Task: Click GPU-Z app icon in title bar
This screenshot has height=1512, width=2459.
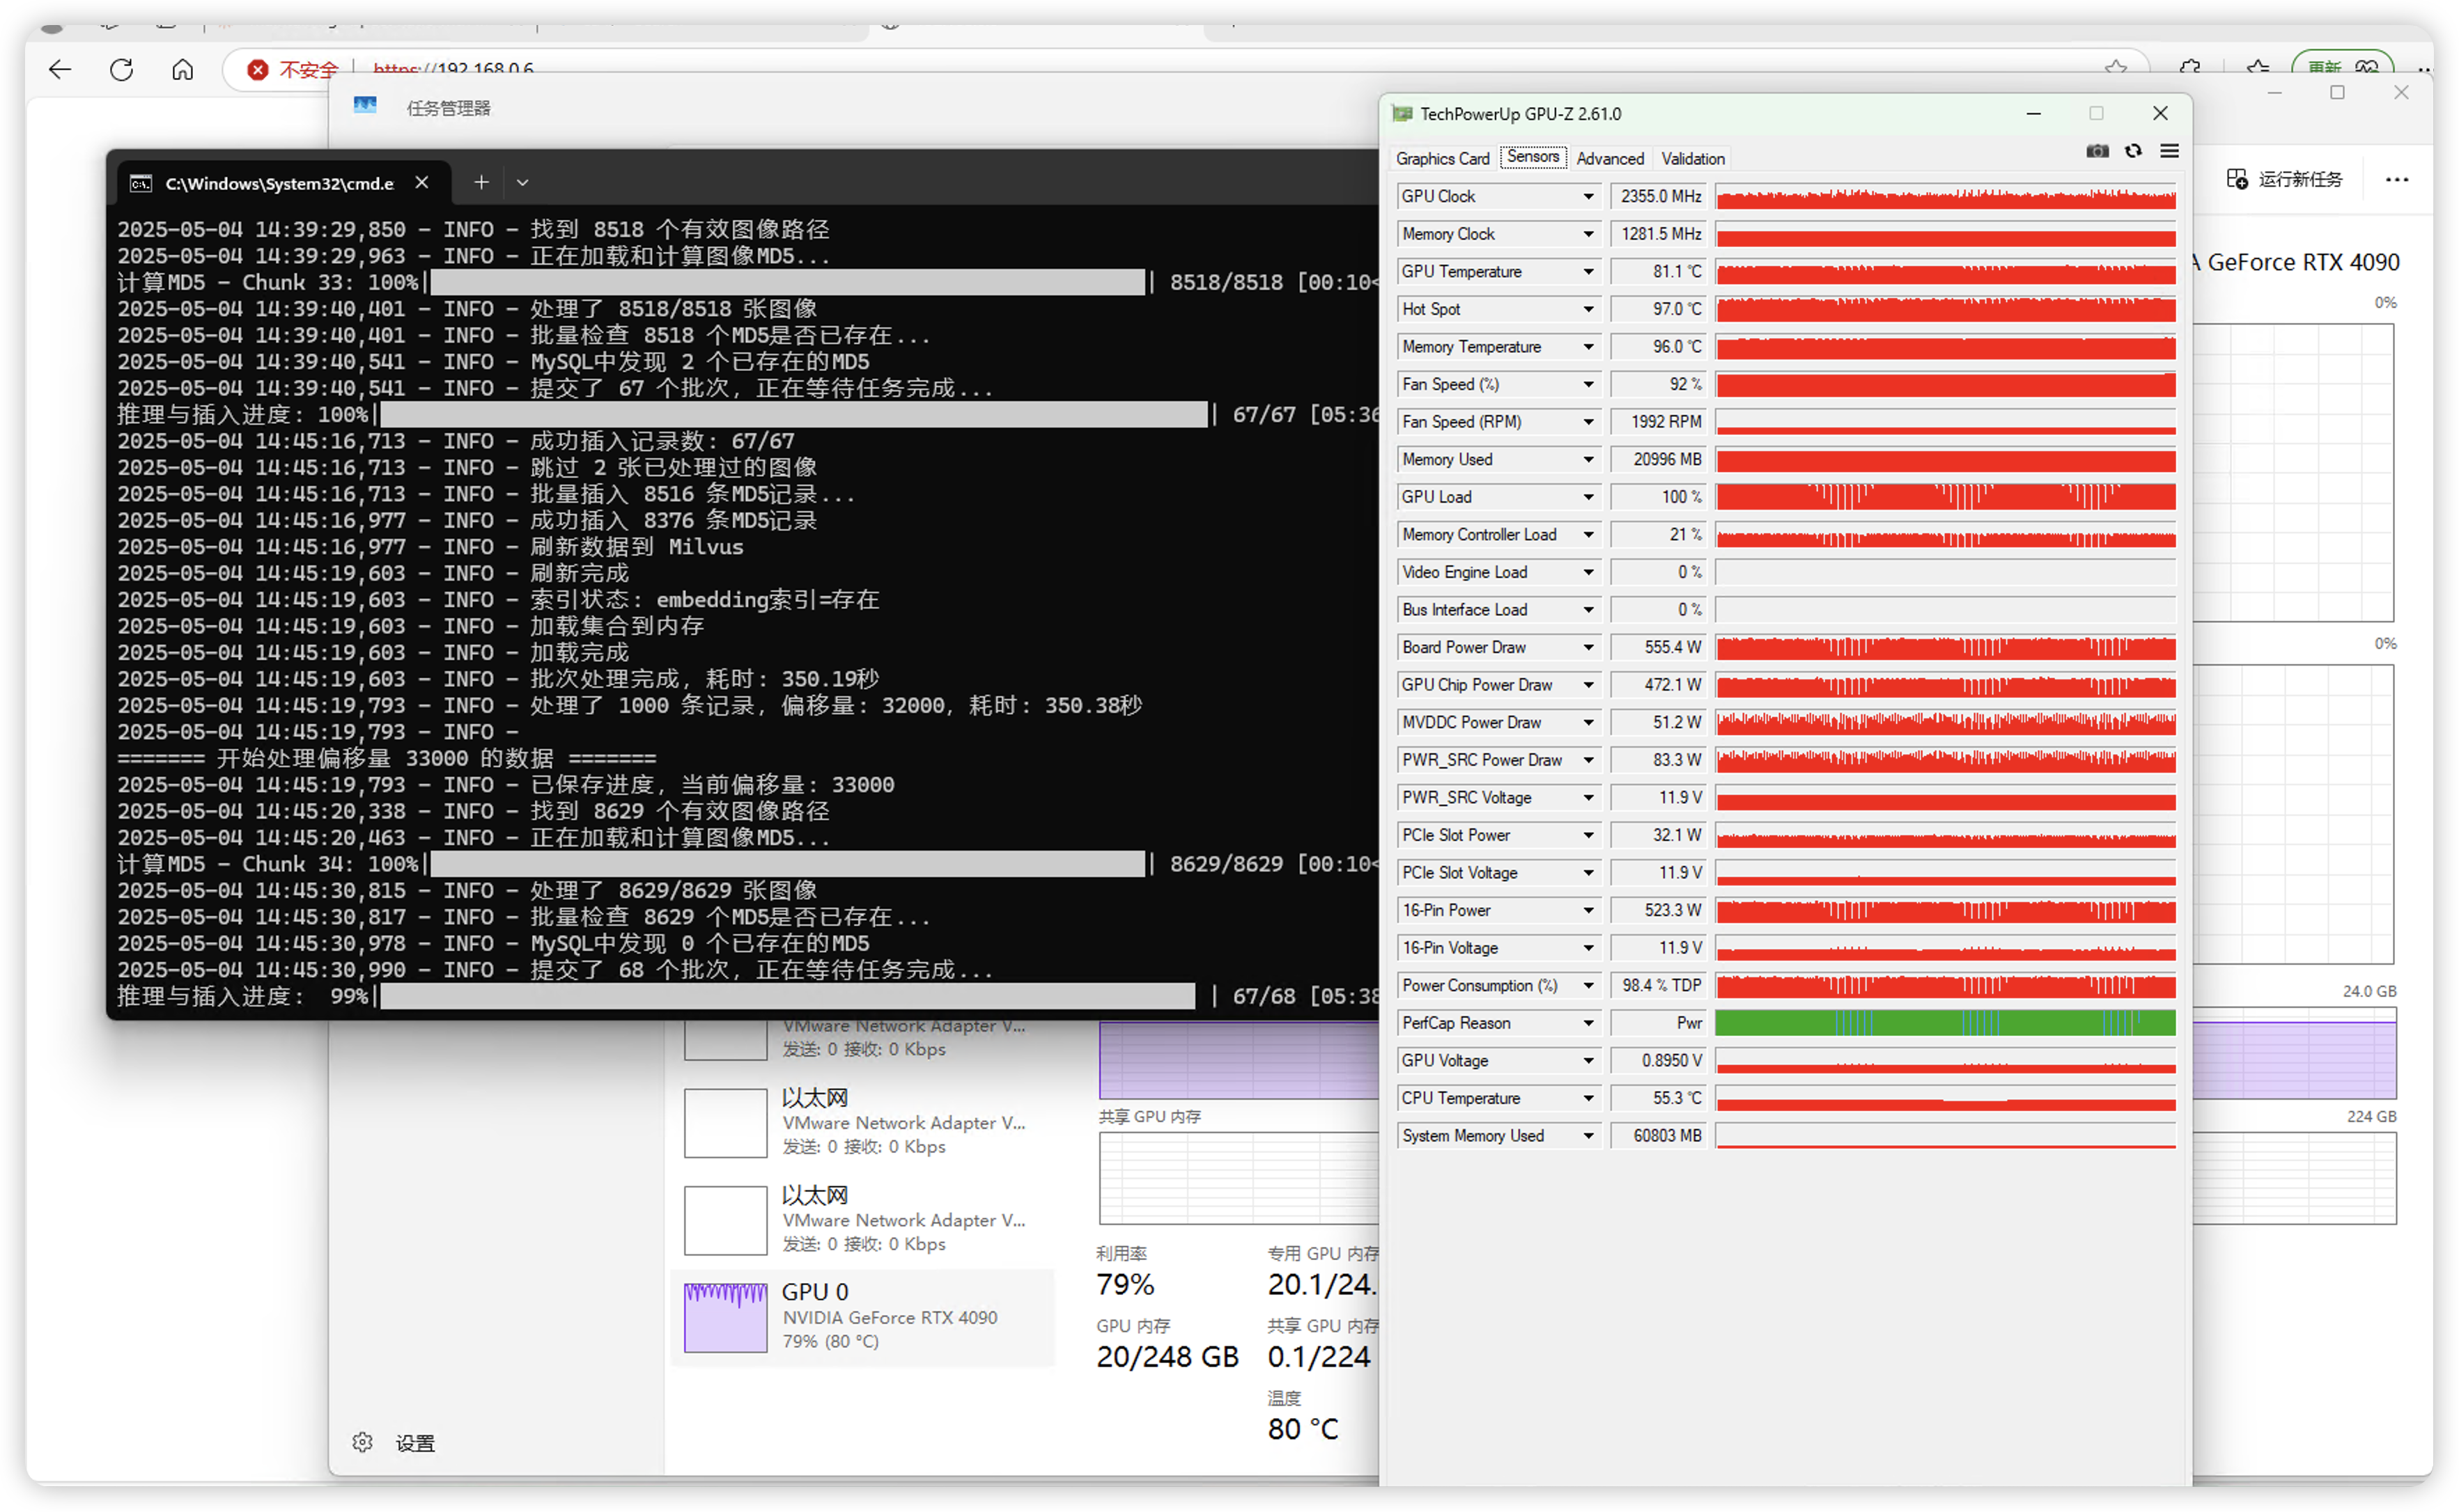Action: pyautogui.click(x=1402, y=114)
